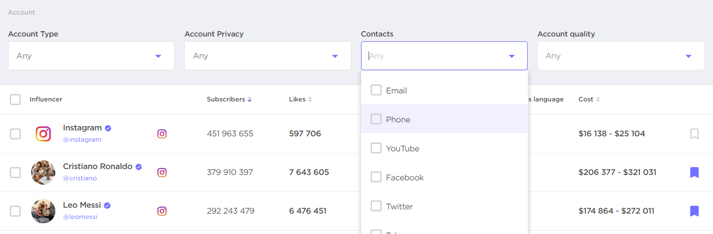Tick the YouTube contact checkbox

point(376,148)
